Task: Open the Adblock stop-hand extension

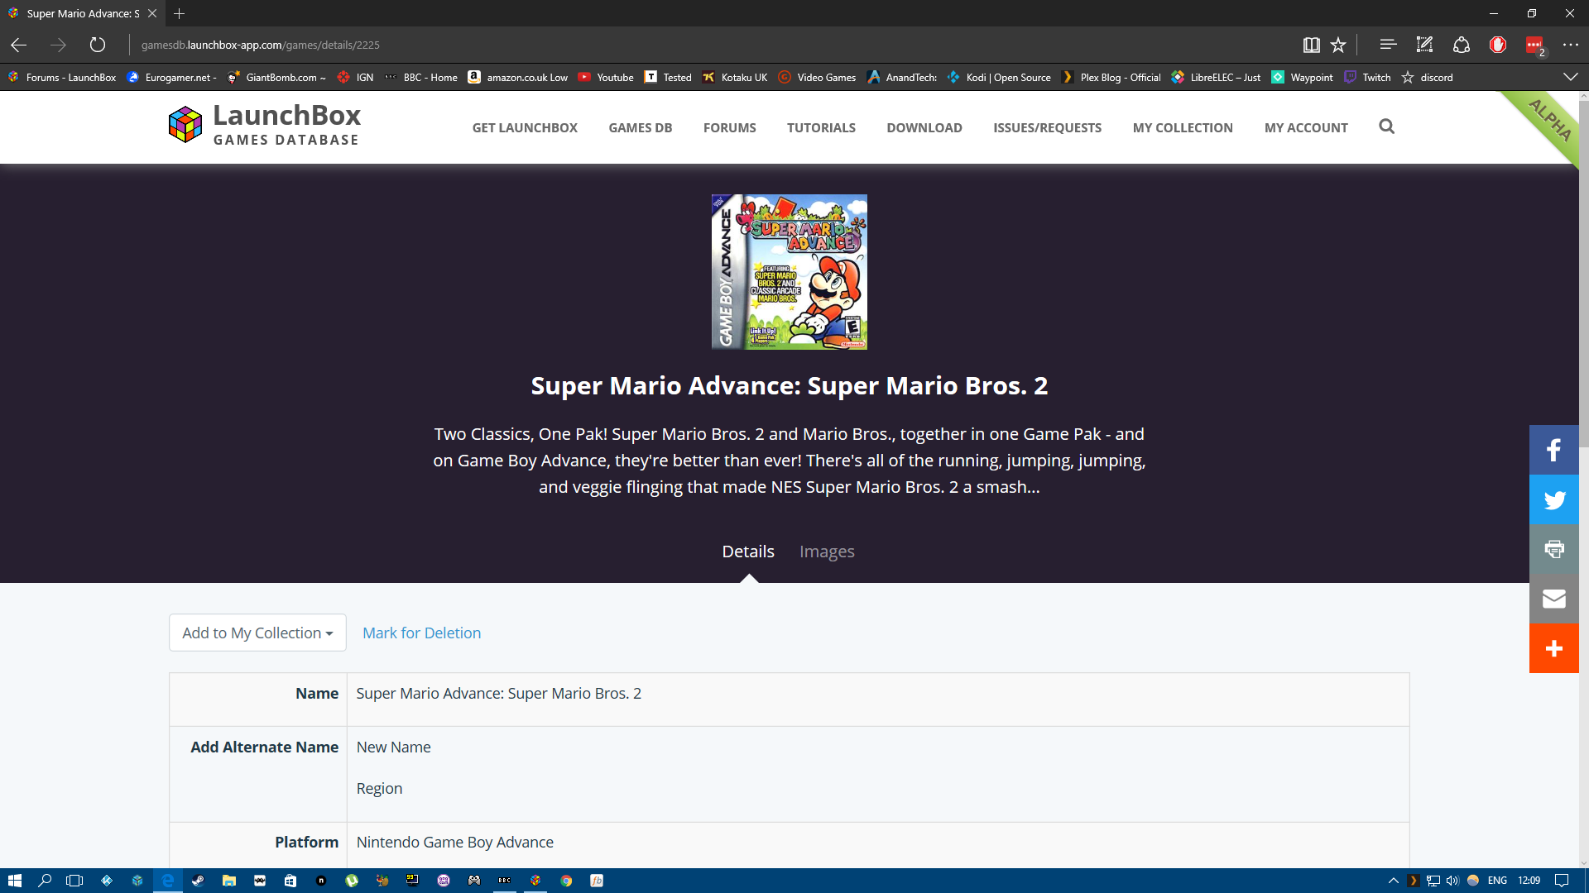Action: pos(1498,45)
